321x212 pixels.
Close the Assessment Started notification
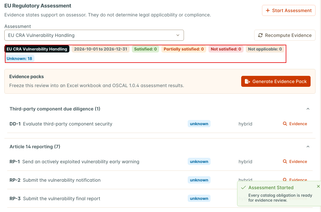(x=318, y=186)
